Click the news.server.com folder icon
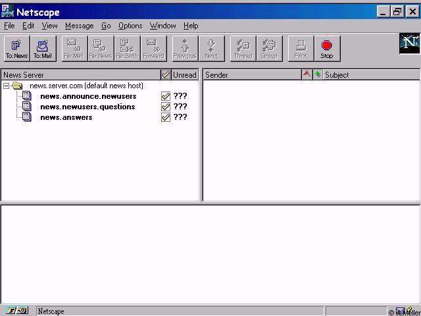421x316 pixels. click(x=17, y=86)
